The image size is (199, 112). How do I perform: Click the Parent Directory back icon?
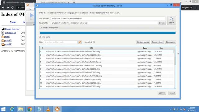coord(3,29)
